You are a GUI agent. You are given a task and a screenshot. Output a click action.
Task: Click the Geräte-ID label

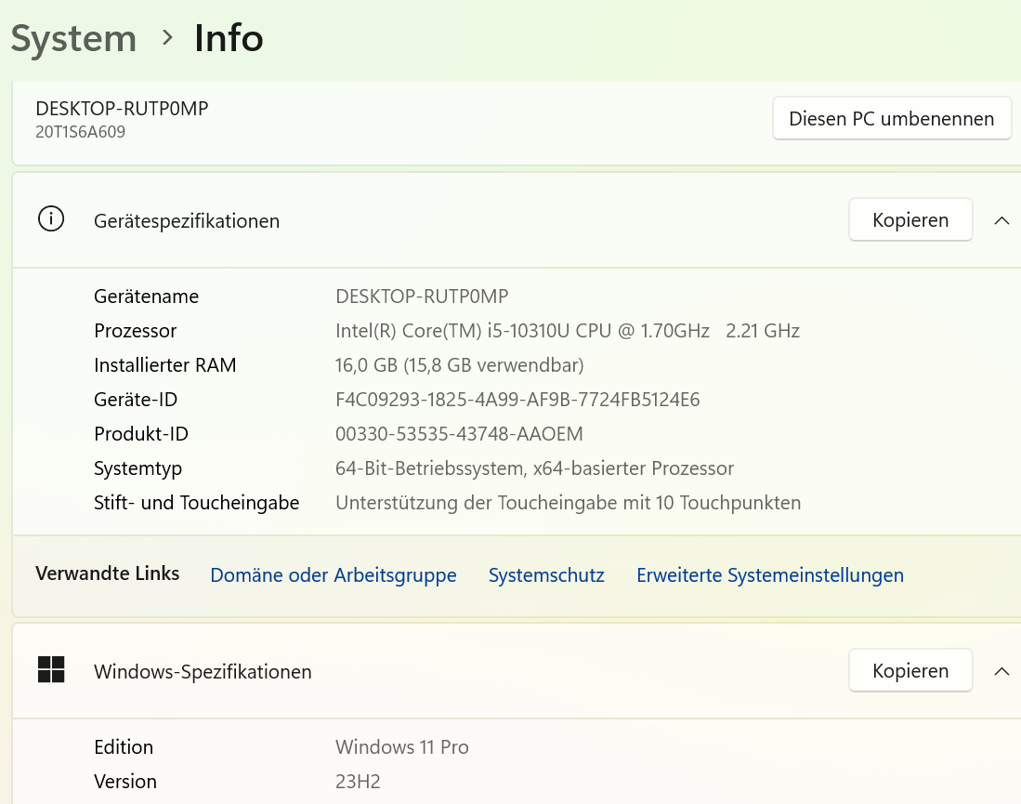136,400
